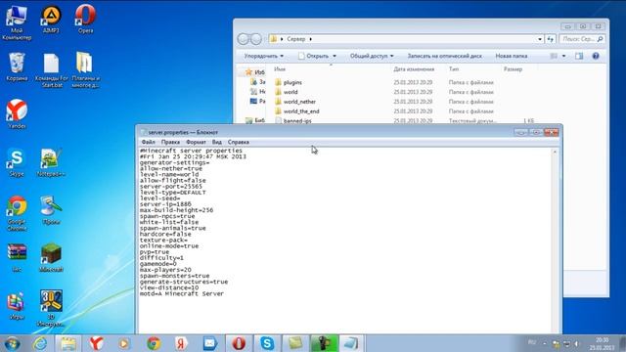The width and height of the screenshot is (626, 352).
Task: Select the plugins folder in Explorer
Action: (x=292, y=82)
